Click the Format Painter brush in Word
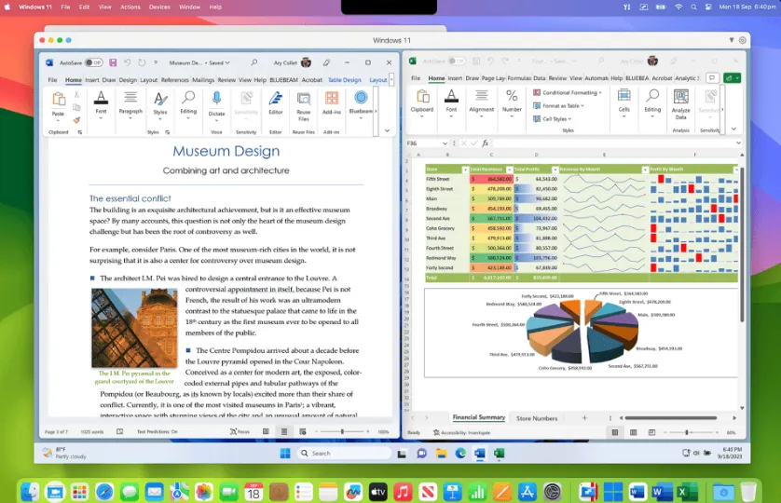Viewport: 781px width, 503px height. (x=76, y=120)
